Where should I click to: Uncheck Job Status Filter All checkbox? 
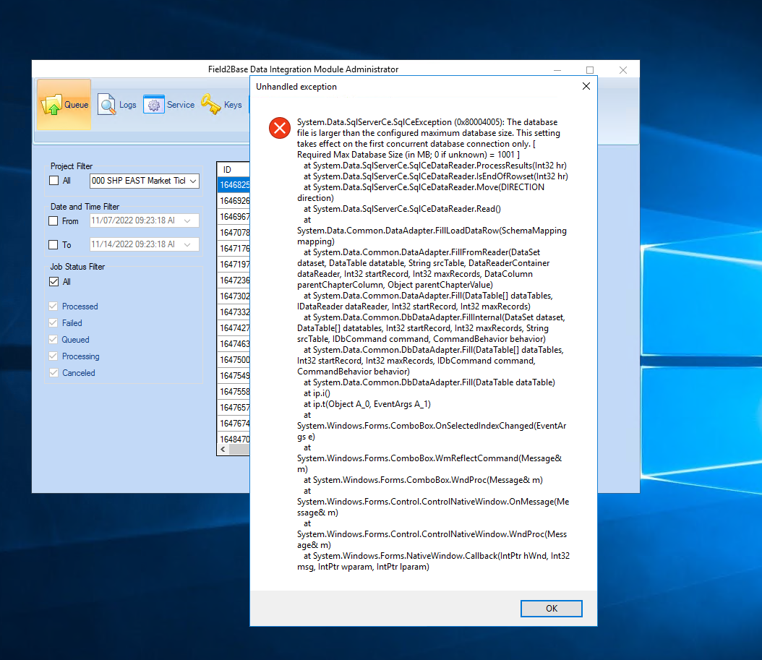pyautogui.click(x=54, y=281)
